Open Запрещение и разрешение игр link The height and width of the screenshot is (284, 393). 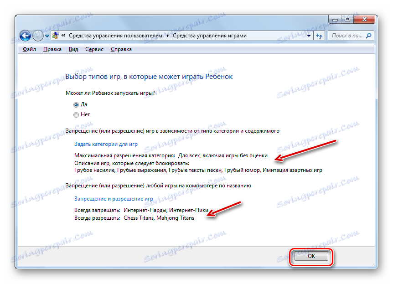click(x=114, y=199)
